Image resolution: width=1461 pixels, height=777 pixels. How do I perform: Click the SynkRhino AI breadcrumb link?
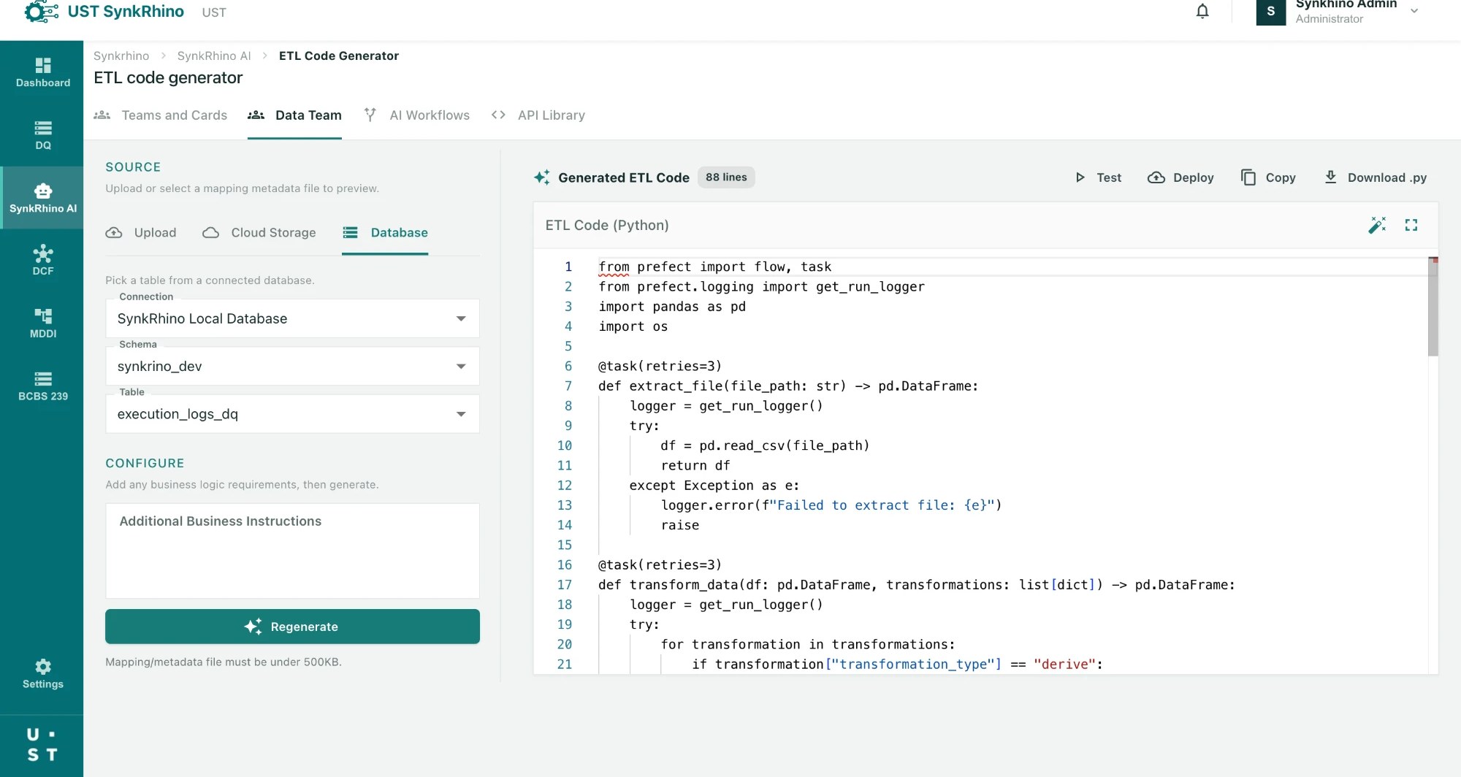[214, 55]
